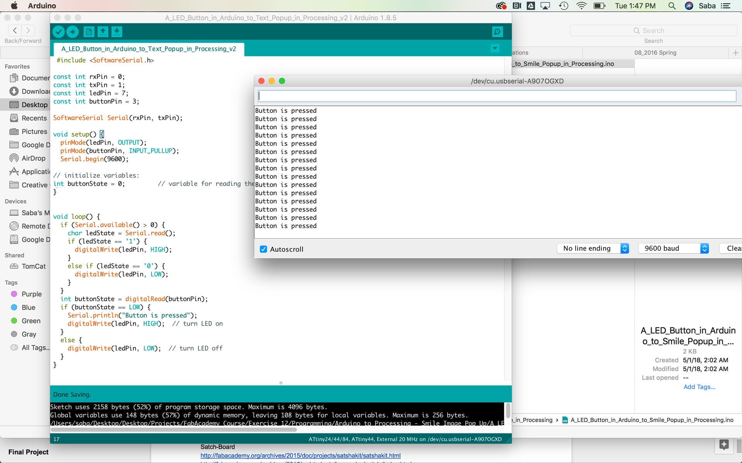Image resolution: width=742 pixels, height=463 pixels.
Task: Click the Final Project label at bottom left
Action: pos(29,452)
